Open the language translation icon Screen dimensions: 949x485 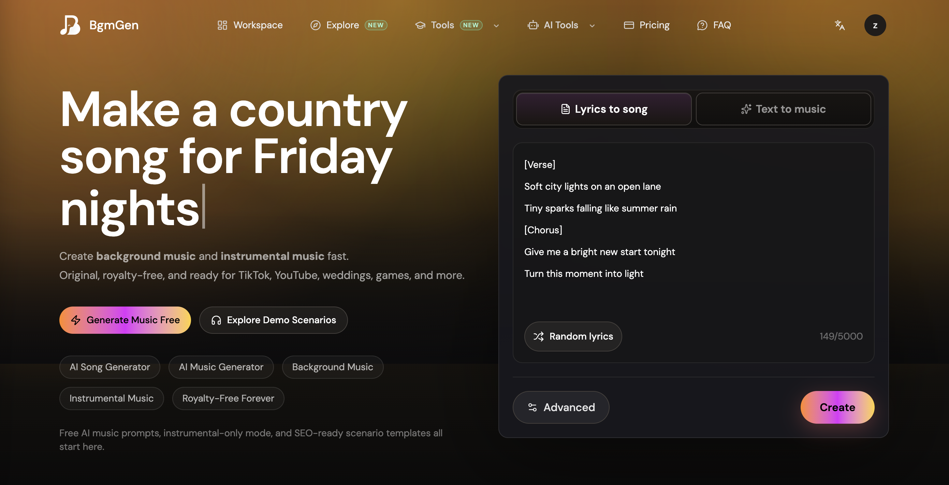coord(839,25)
